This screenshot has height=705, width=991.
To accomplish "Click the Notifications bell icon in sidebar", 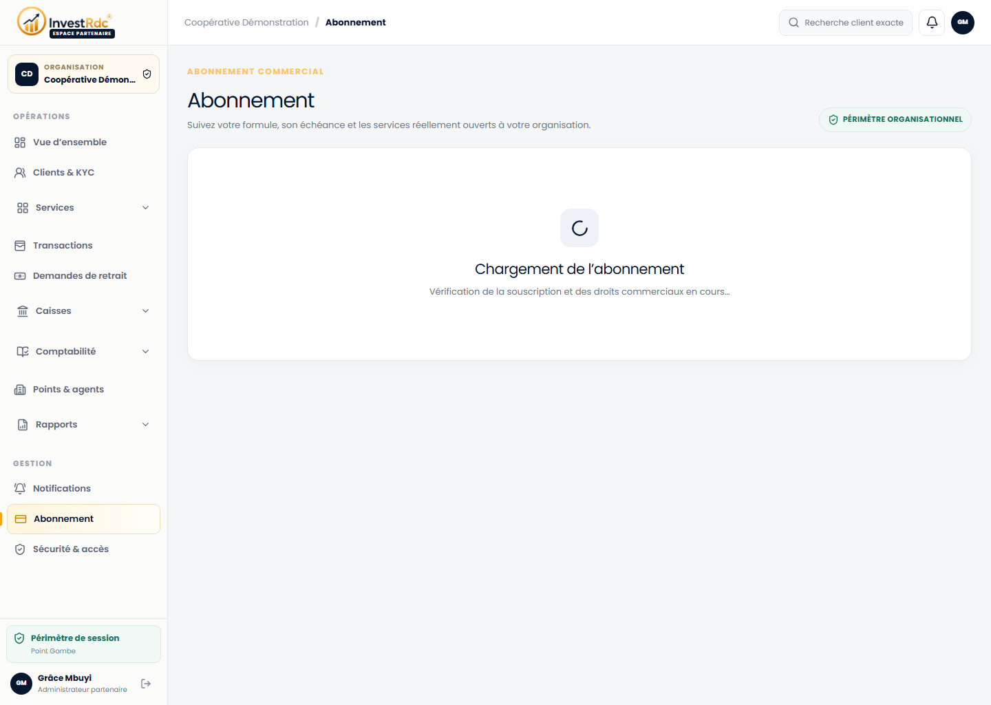I will pyautogui.click(x=20, y=489).
